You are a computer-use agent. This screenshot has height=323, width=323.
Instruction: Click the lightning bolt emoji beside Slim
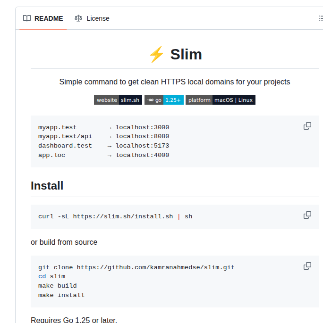[156, 55]
